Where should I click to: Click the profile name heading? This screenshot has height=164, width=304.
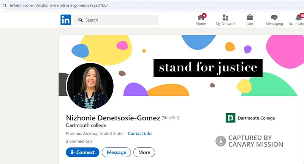click(113, 118)
